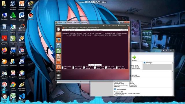Open the CorelDRAW X5 desktop shortcut
This screenshot has height=104, width=185.
point(13,40)
